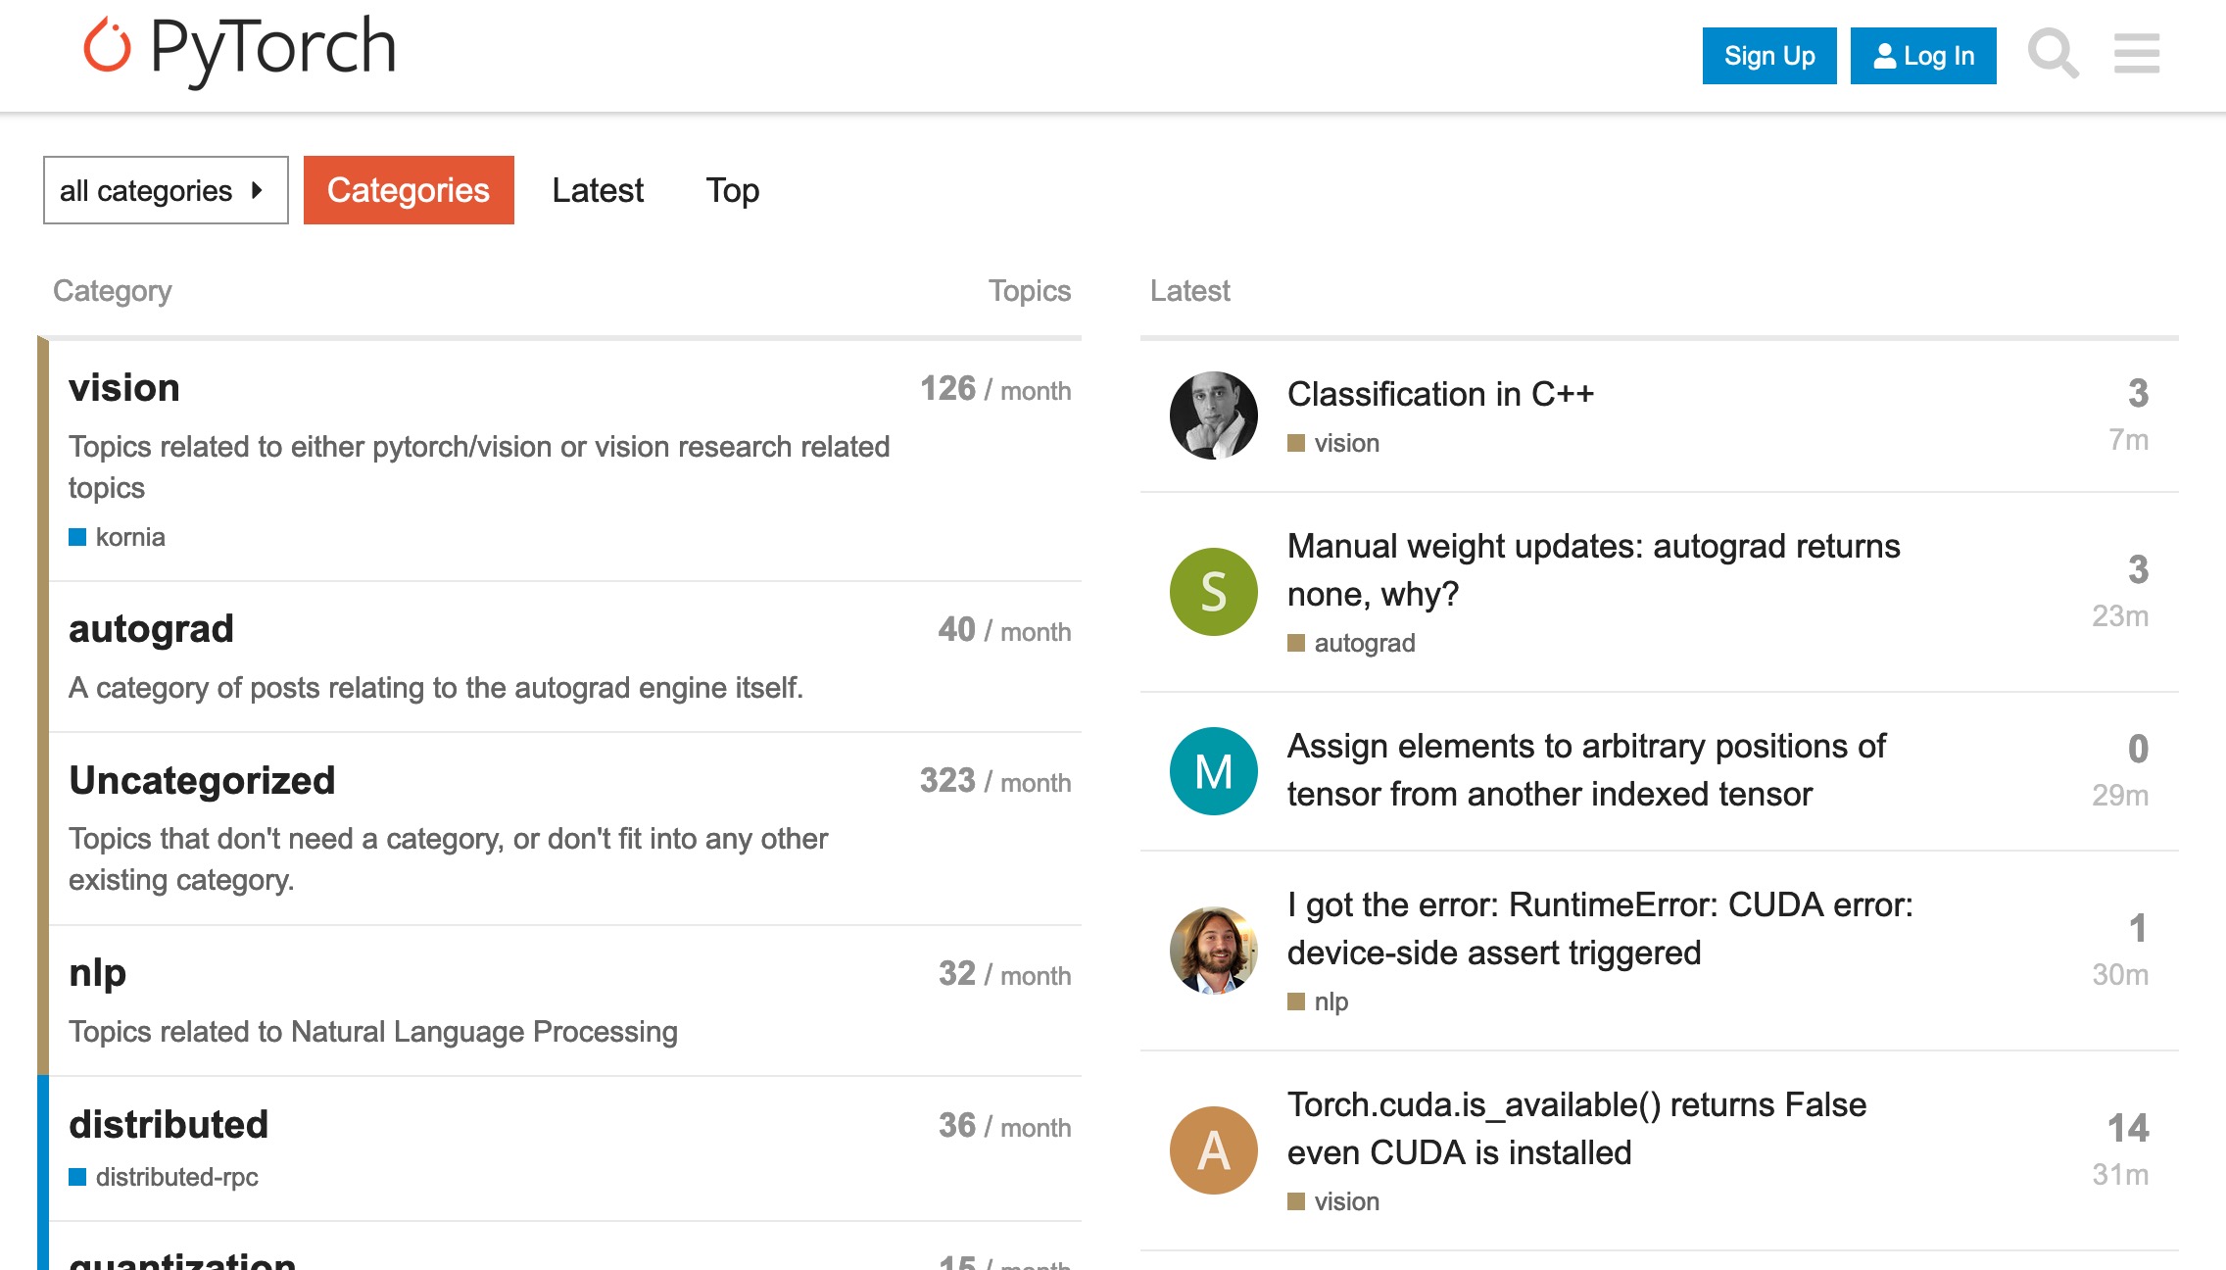This screenshot has height=1270, width=2226.
Task: Open the search magnifier icon
Action: point(2053,54)
